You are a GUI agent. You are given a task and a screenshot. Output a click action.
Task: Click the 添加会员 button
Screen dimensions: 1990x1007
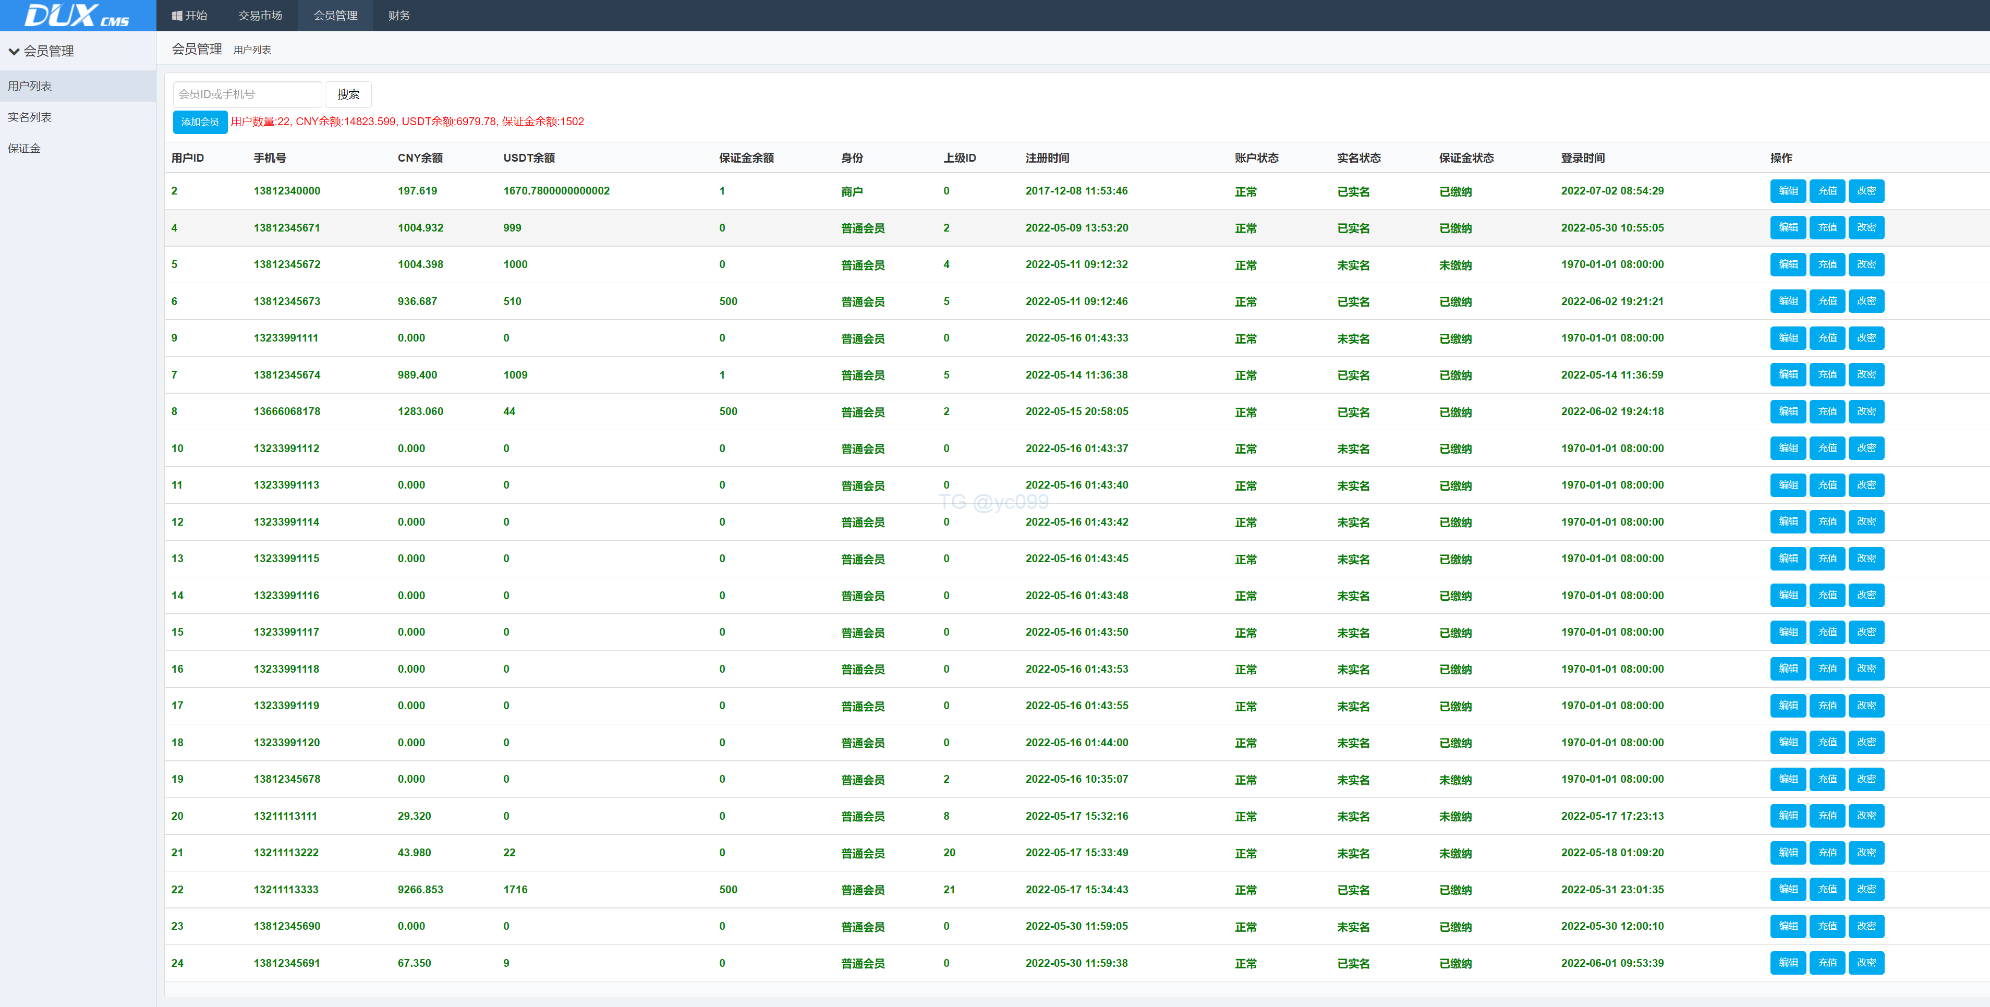tap(199, 122)
